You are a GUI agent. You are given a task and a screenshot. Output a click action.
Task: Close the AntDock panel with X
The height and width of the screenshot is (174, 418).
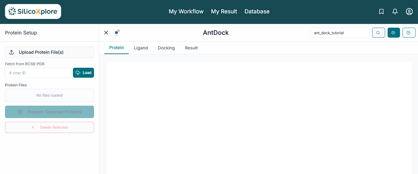(106, 33)
